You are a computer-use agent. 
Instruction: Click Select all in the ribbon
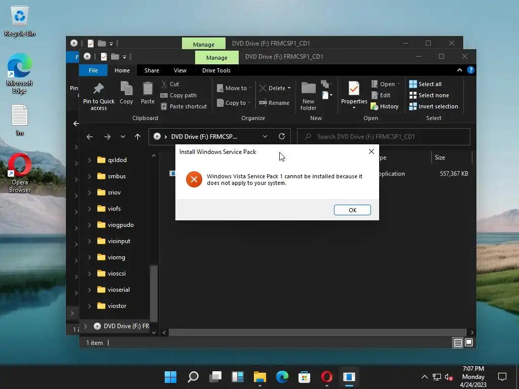(x=425, y=84)
